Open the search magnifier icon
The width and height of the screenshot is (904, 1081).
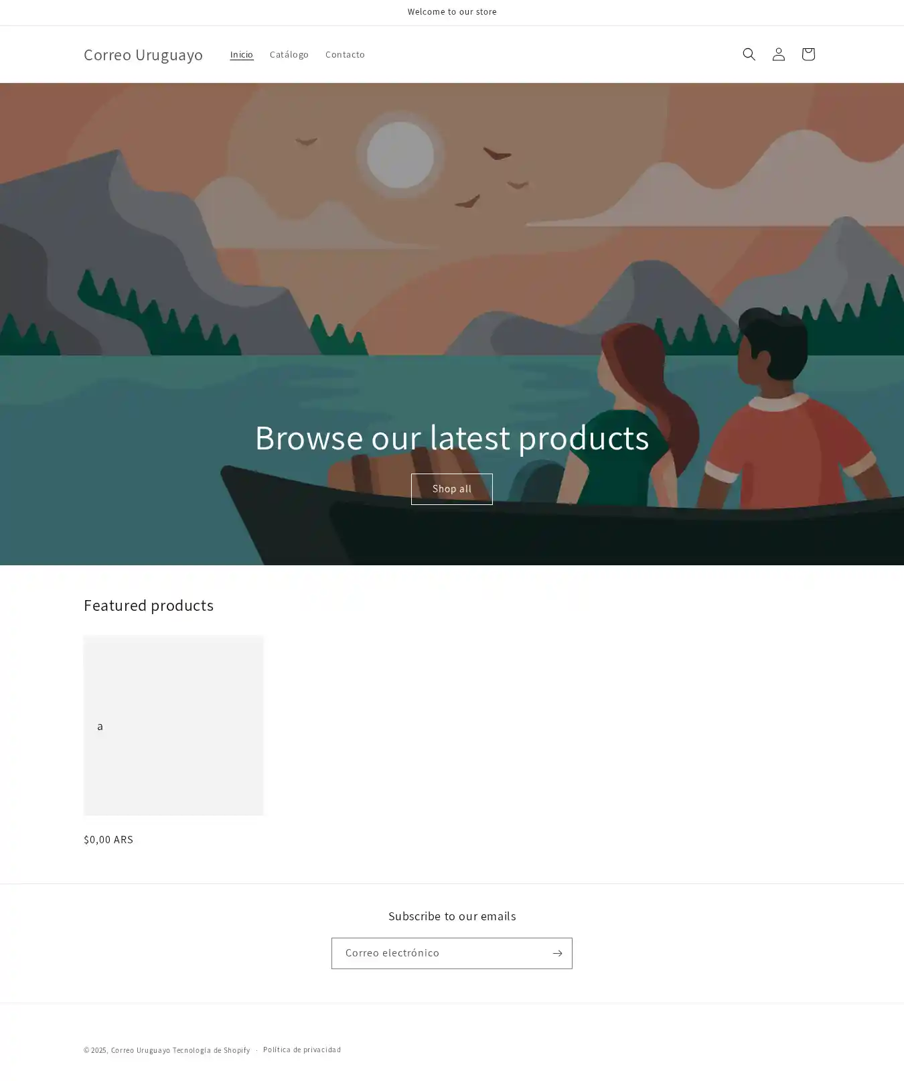749,54
